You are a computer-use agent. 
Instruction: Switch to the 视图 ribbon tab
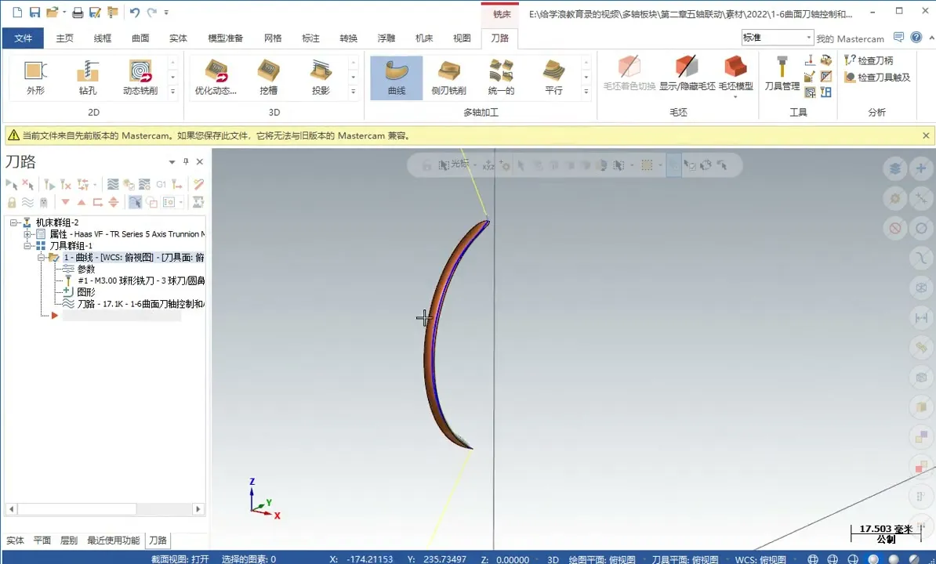[x=461, y=38]
